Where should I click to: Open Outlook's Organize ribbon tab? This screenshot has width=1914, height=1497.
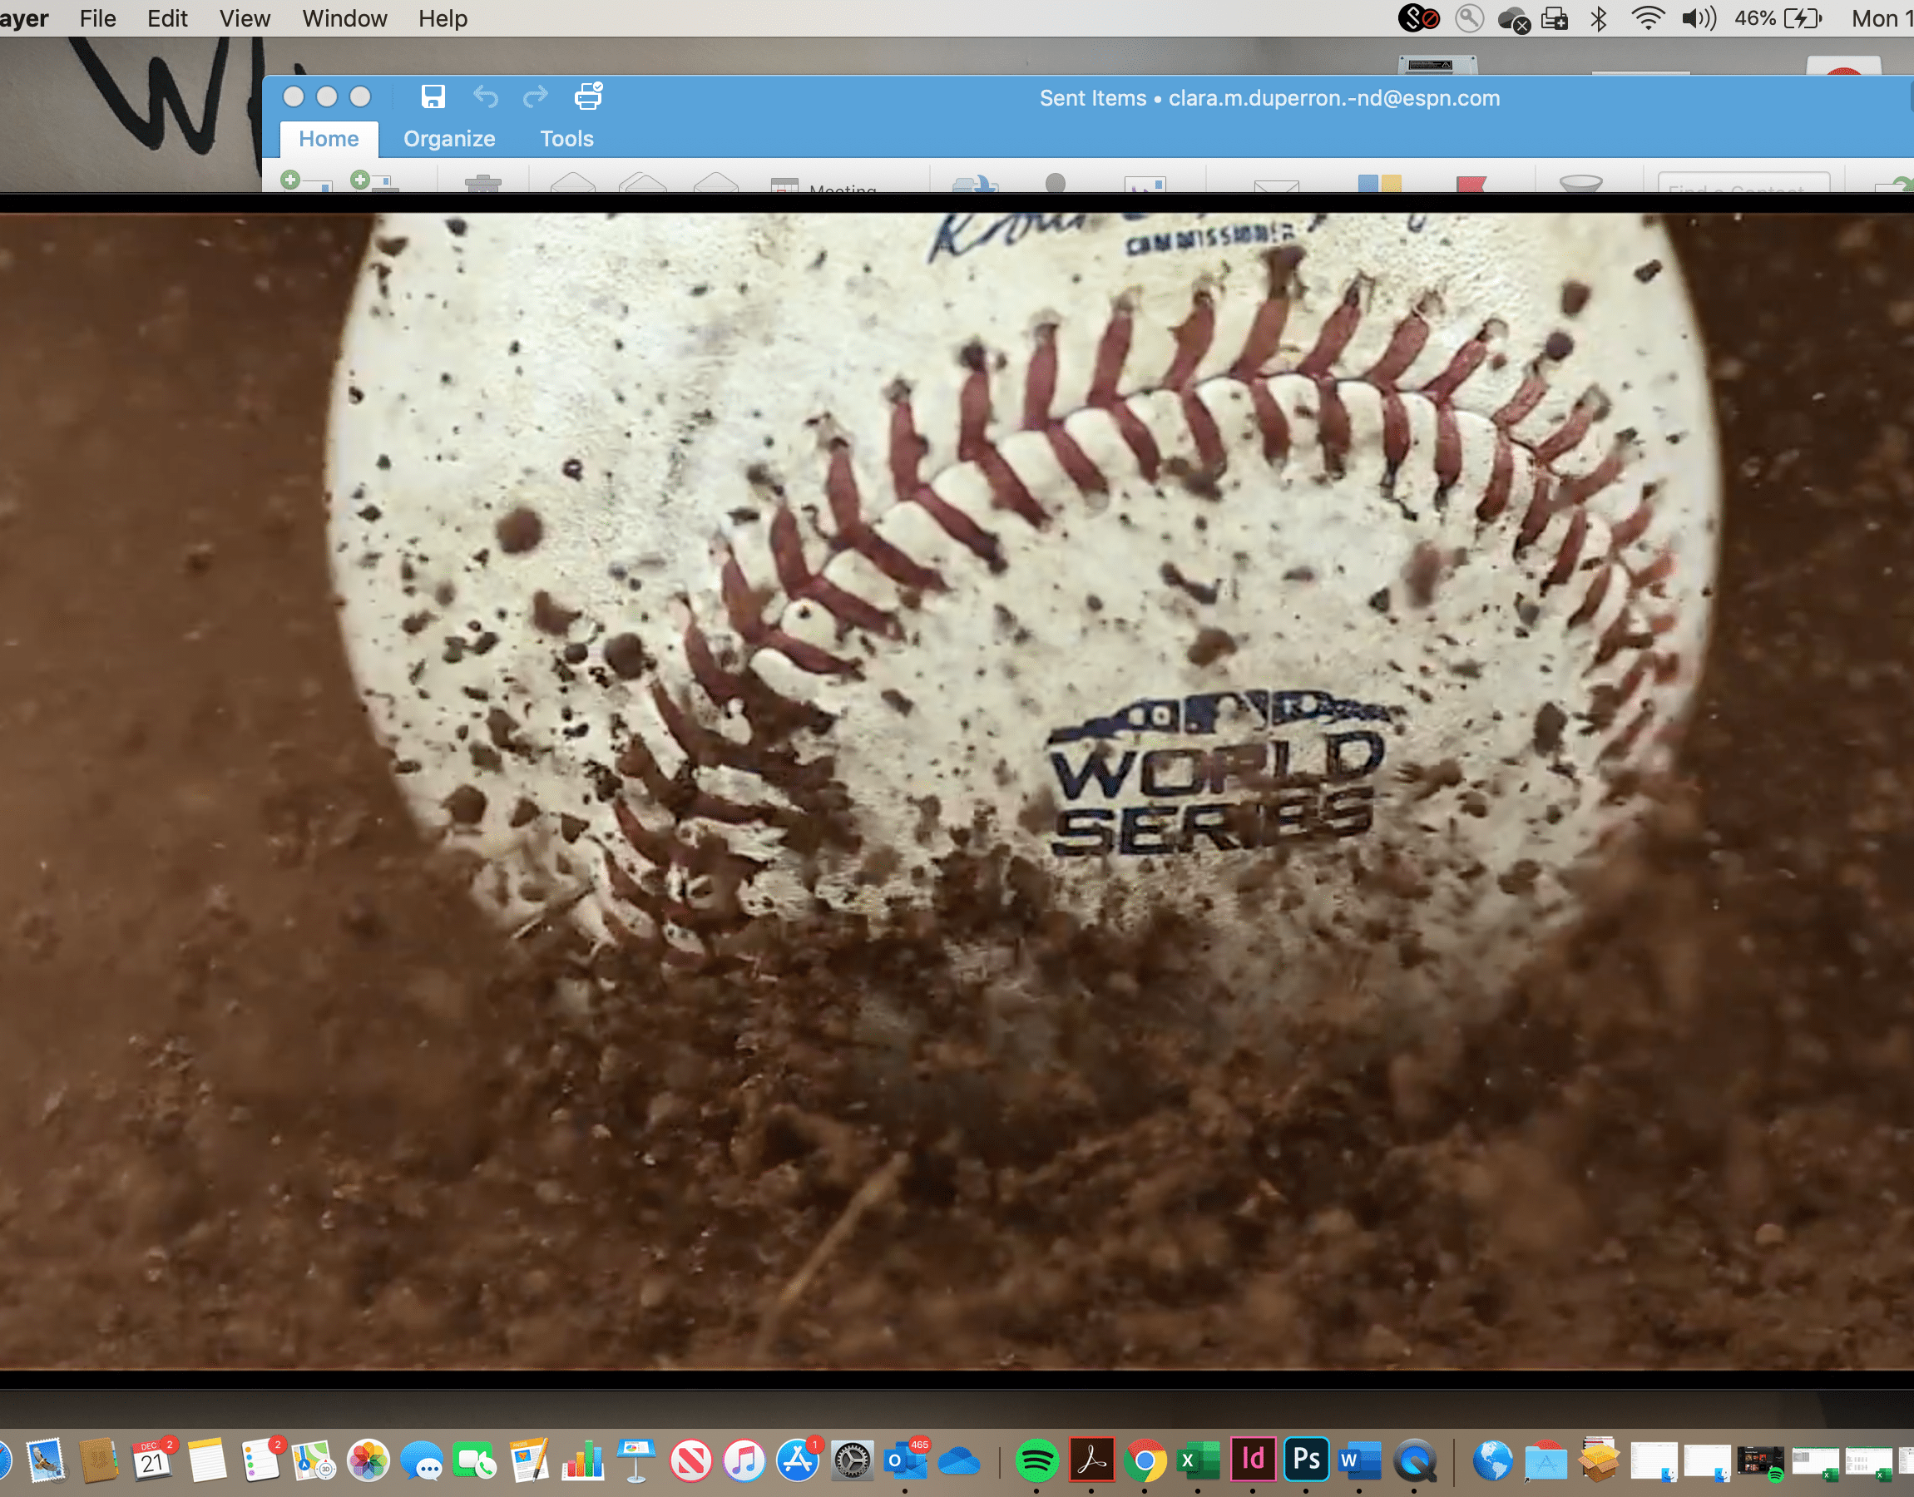[x=448, y=139]
